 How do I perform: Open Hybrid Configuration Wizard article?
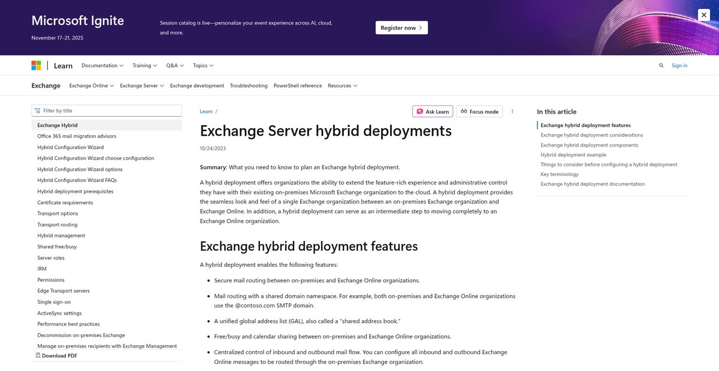(70, 147)
